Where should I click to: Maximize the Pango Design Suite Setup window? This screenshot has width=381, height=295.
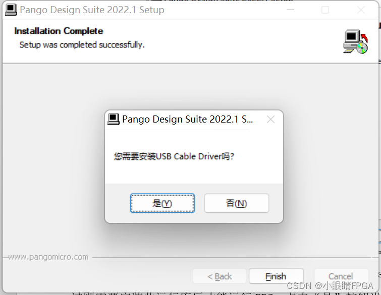(x=325, y=10)
